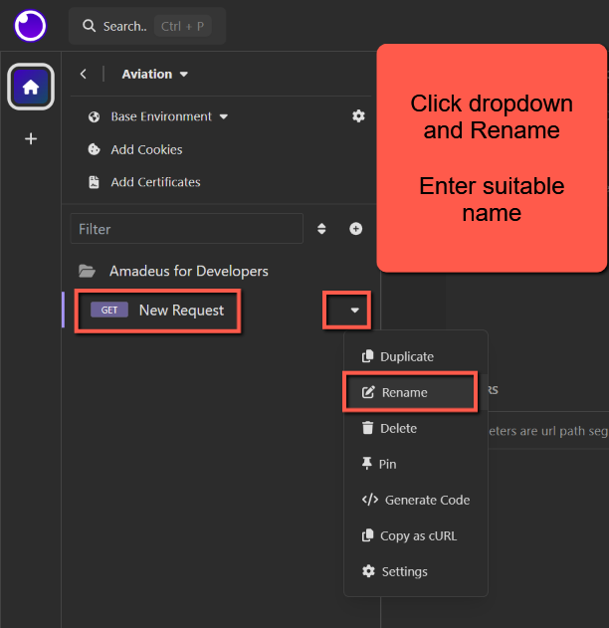Select Delete from the context menu
Viewport: 609px width, 628px height.
398,428
